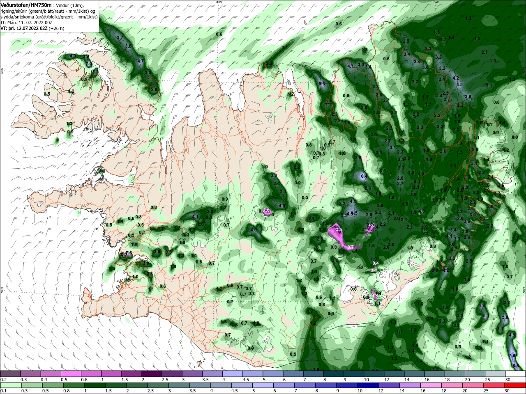
Task: Click the 7.9 precipitation value on the map
Action: (x=512, y=355)
